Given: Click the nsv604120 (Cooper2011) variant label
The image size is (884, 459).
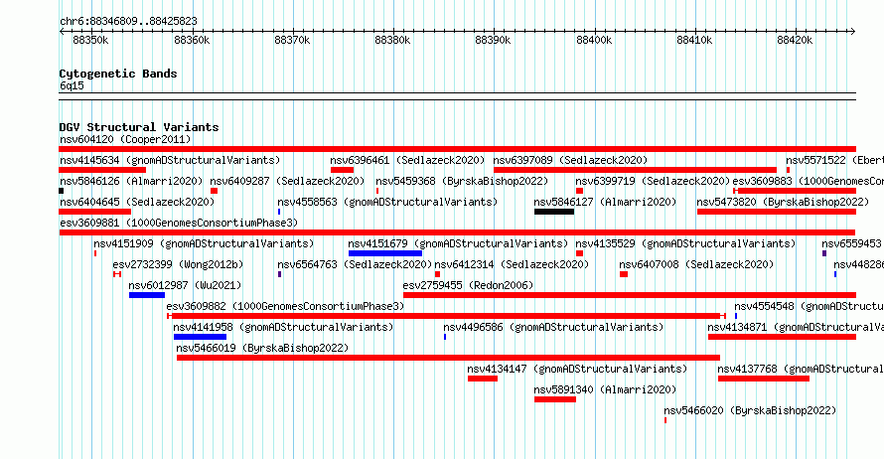Looking at the screenshot, I should click(x=125, y=139).
